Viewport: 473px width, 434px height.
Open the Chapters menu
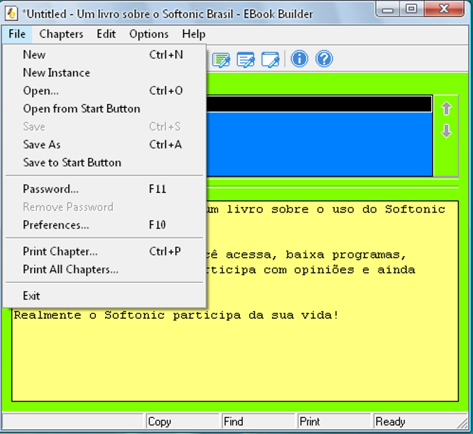click(x=61, y=34)
